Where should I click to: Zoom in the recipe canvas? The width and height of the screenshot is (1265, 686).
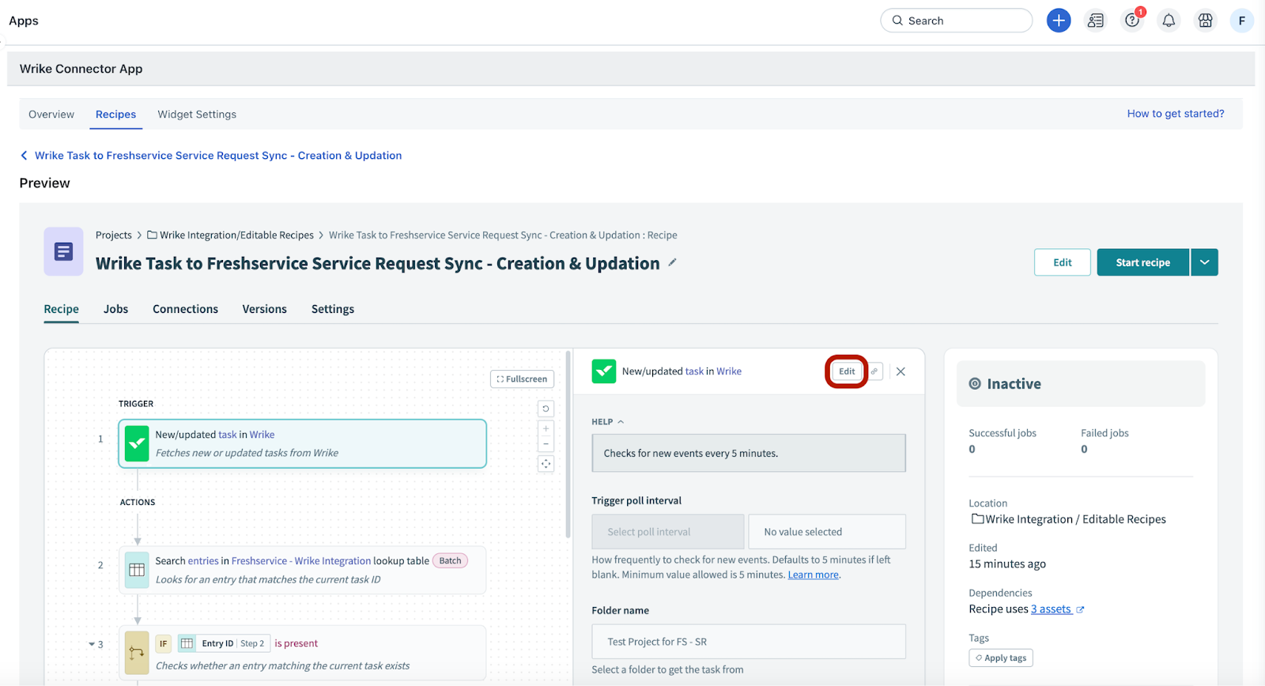(x=546, y=428)
